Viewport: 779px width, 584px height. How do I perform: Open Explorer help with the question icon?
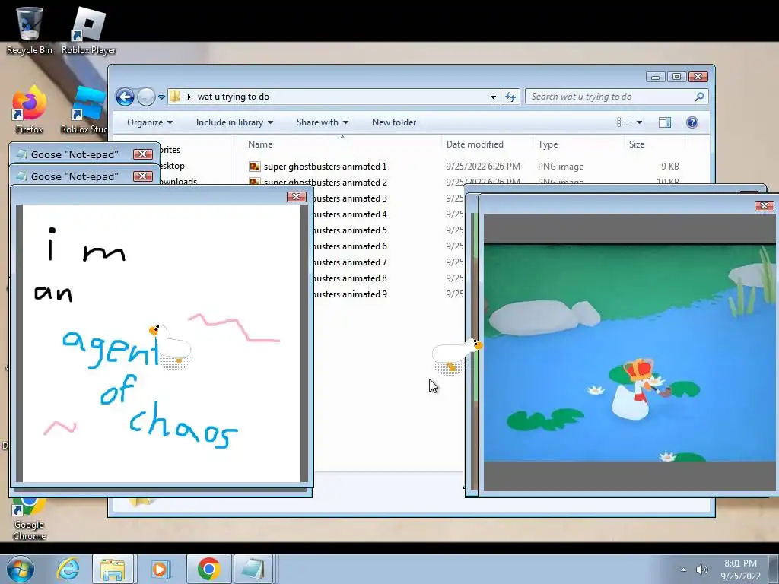692,122
